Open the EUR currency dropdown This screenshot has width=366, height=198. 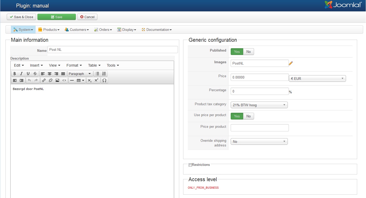pos(317,79)
